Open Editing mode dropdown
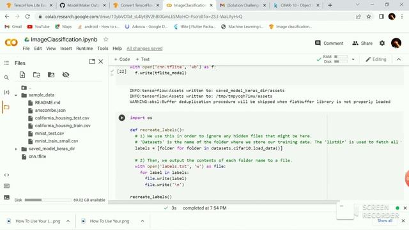Viewport: 409px width, 230px height. coord(376,59)
